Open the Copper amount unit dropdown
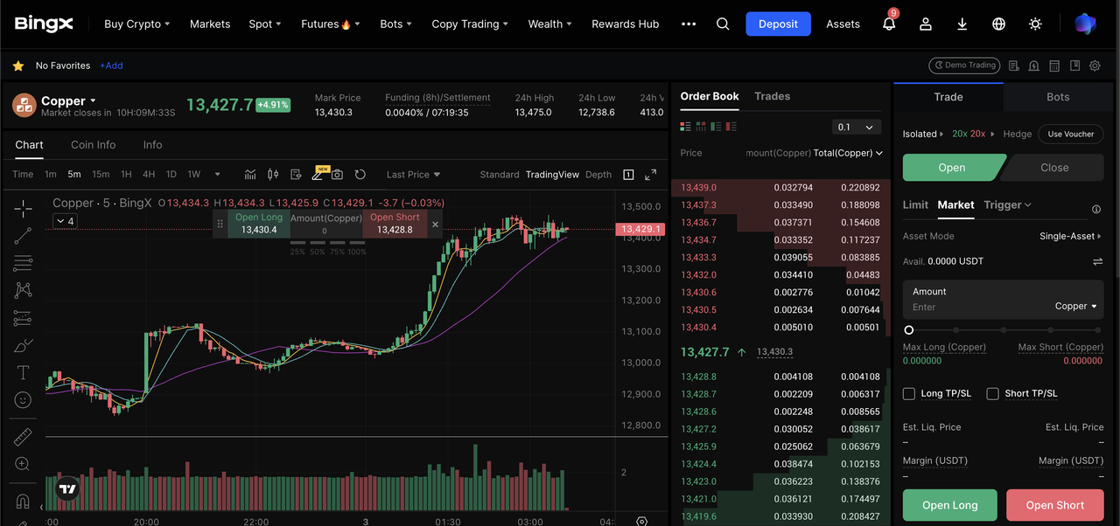Screen dimensions: 1120x526 pos(1075,307)
